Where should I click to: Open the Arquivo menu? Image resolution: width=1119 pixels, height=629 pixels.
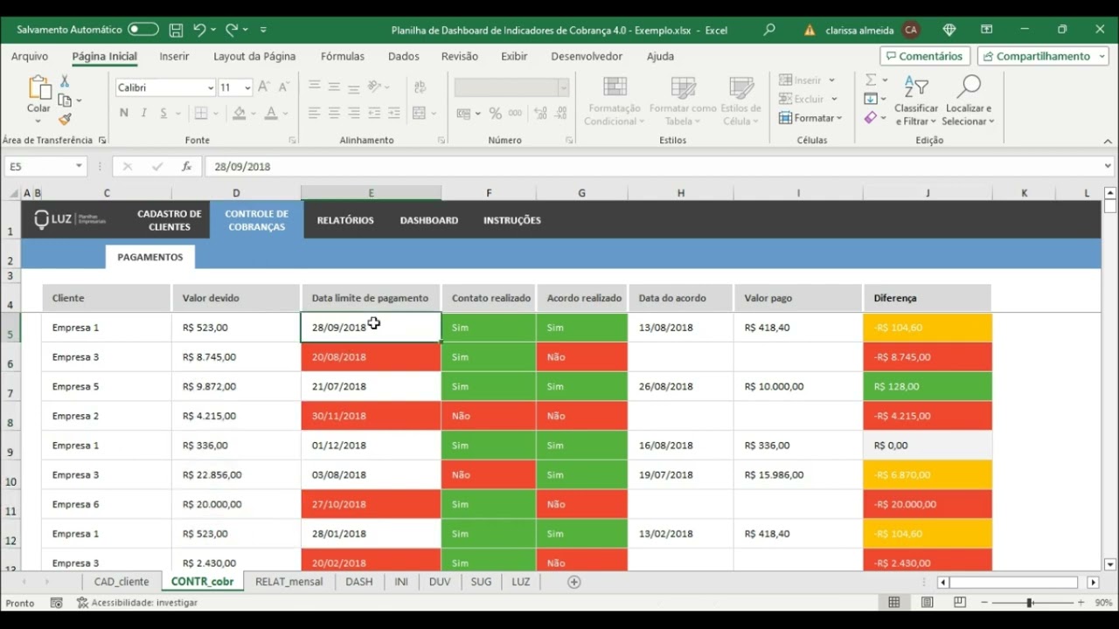pos(30,56)
